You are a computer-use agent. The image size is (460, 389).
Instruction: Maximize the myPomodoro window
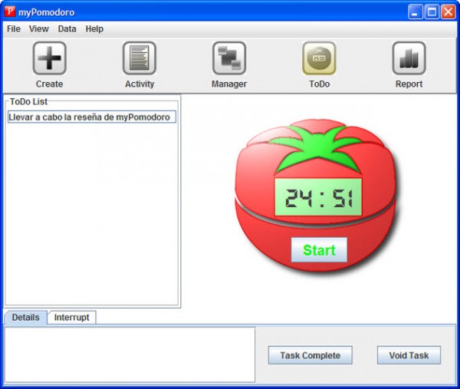coord(432,12)
